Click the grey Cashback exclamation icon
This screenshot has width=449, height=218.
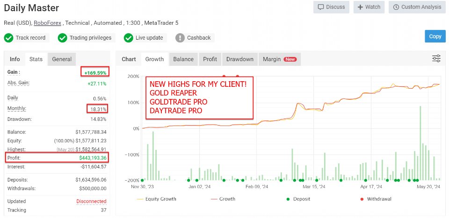pos(180,38)
